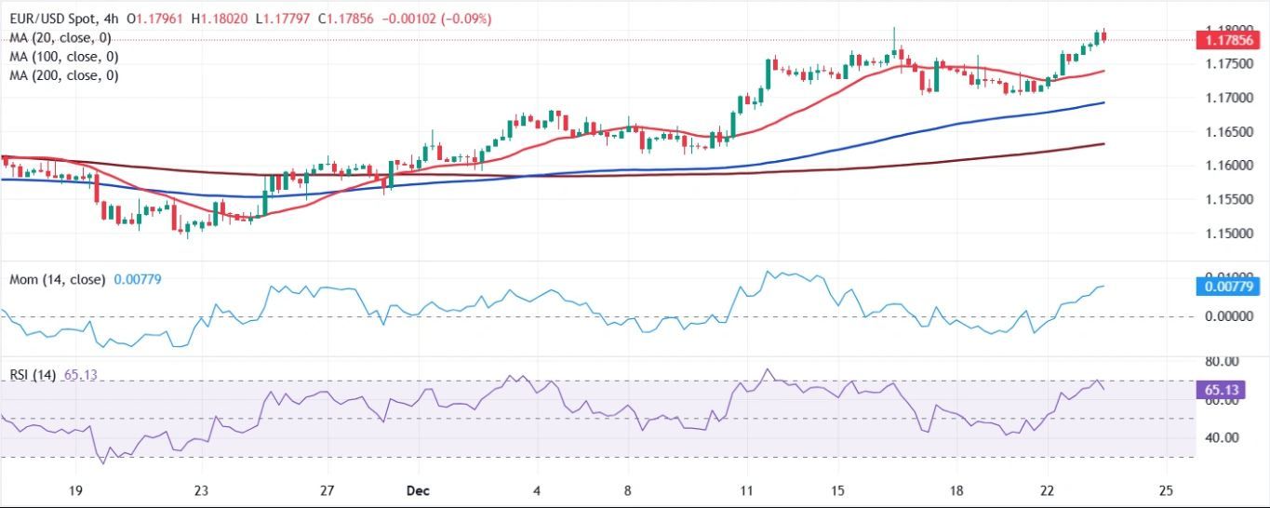Click the 23 date on the time axis
The width and height of the screenshot is (1270, 508).
[200, 490]
